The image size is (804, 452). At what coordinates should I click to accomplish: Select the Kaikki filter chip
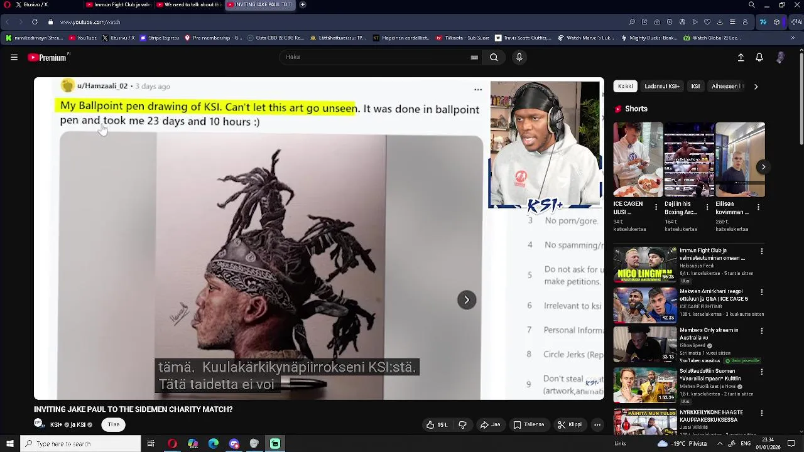pos(626,87)
